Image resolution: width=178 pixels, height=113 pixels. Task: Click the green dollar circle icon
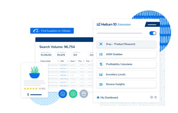pos(73,94)
